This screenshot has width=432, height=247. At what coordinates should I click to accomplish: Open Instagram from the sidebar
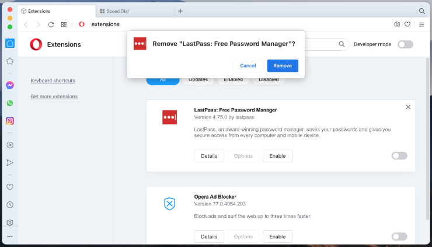click(10, 121)
